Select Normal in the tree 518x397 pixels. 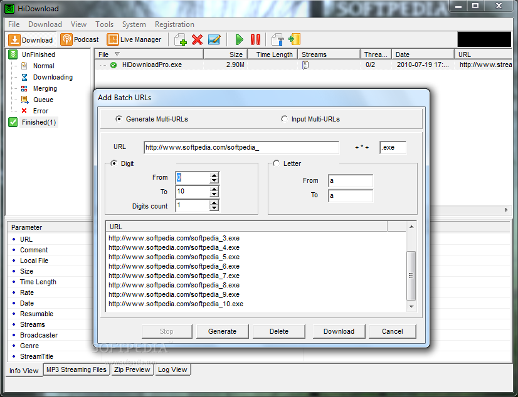coord(43,66)
